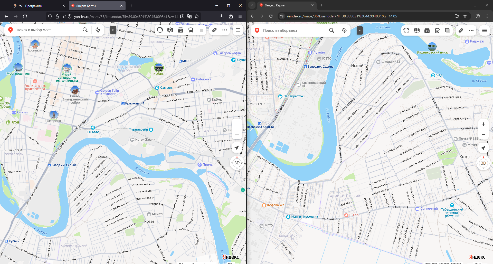Zoom in on the right Chrome map
493x264 pixels.
pyautogui.click(x=483, y=124)
